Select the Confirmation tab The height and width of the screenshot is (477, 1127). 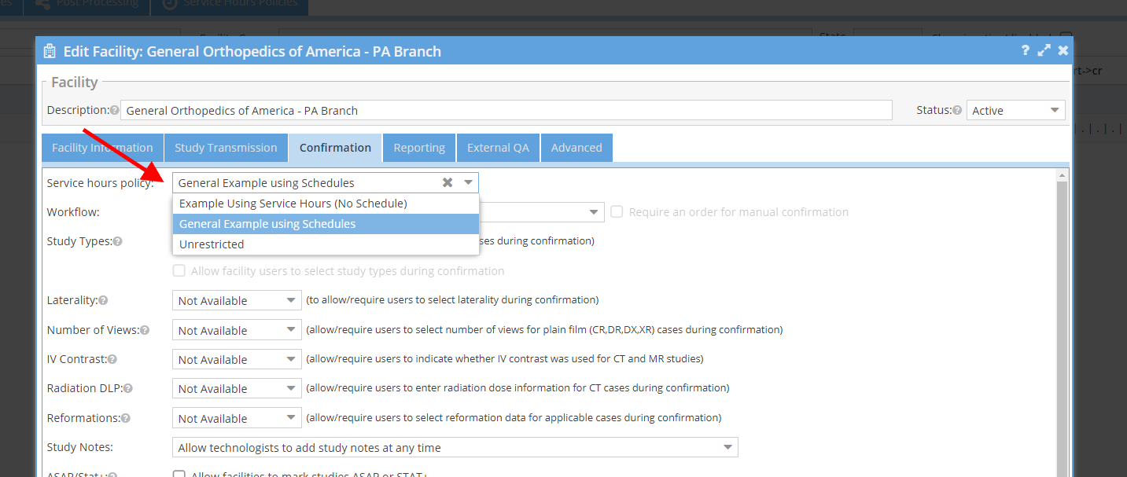pyautogui.click(x=335, y=148)
